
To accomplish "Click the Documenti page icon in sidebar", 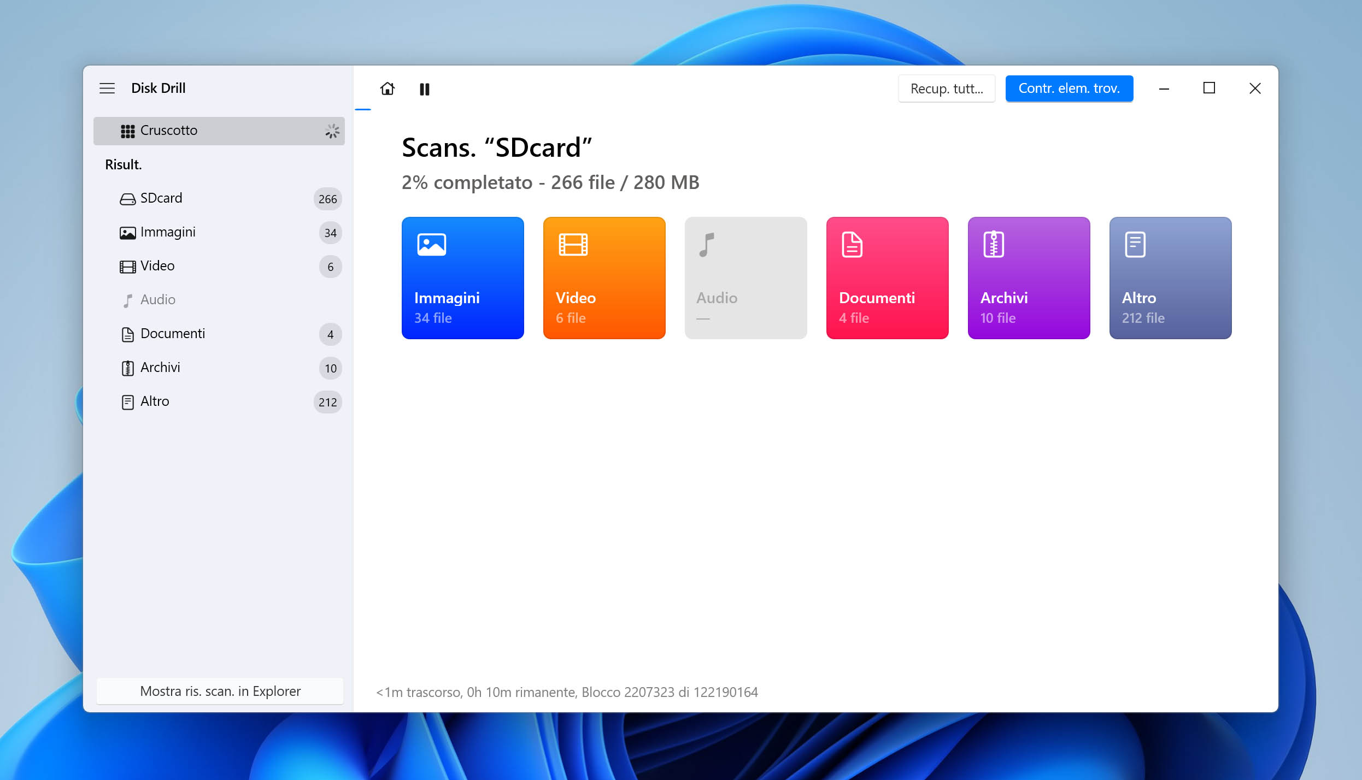I will tap(127, 335).
